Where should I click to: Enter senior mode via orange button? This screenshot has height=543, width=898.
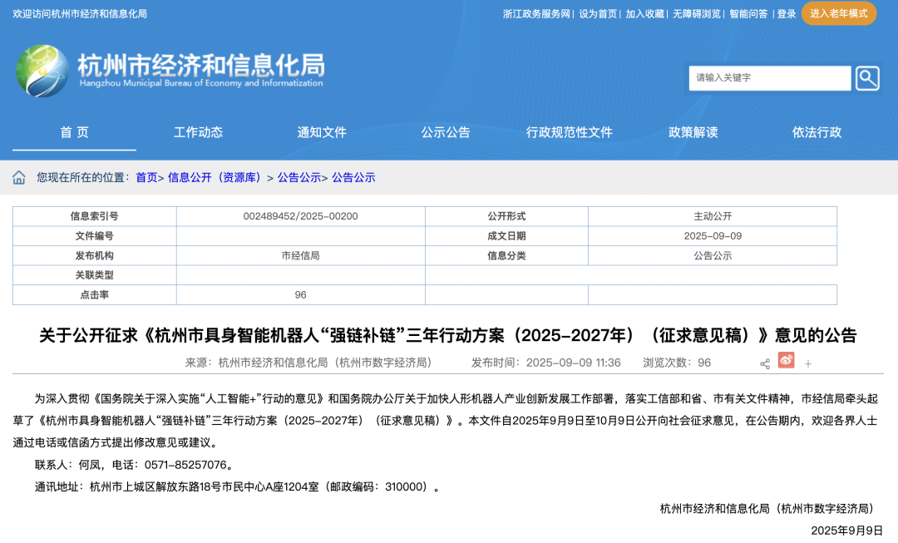(x=838, y=13)
